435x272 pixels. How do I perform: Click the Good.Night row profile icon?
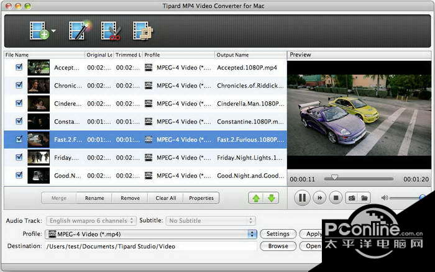[x=149, y=176]
